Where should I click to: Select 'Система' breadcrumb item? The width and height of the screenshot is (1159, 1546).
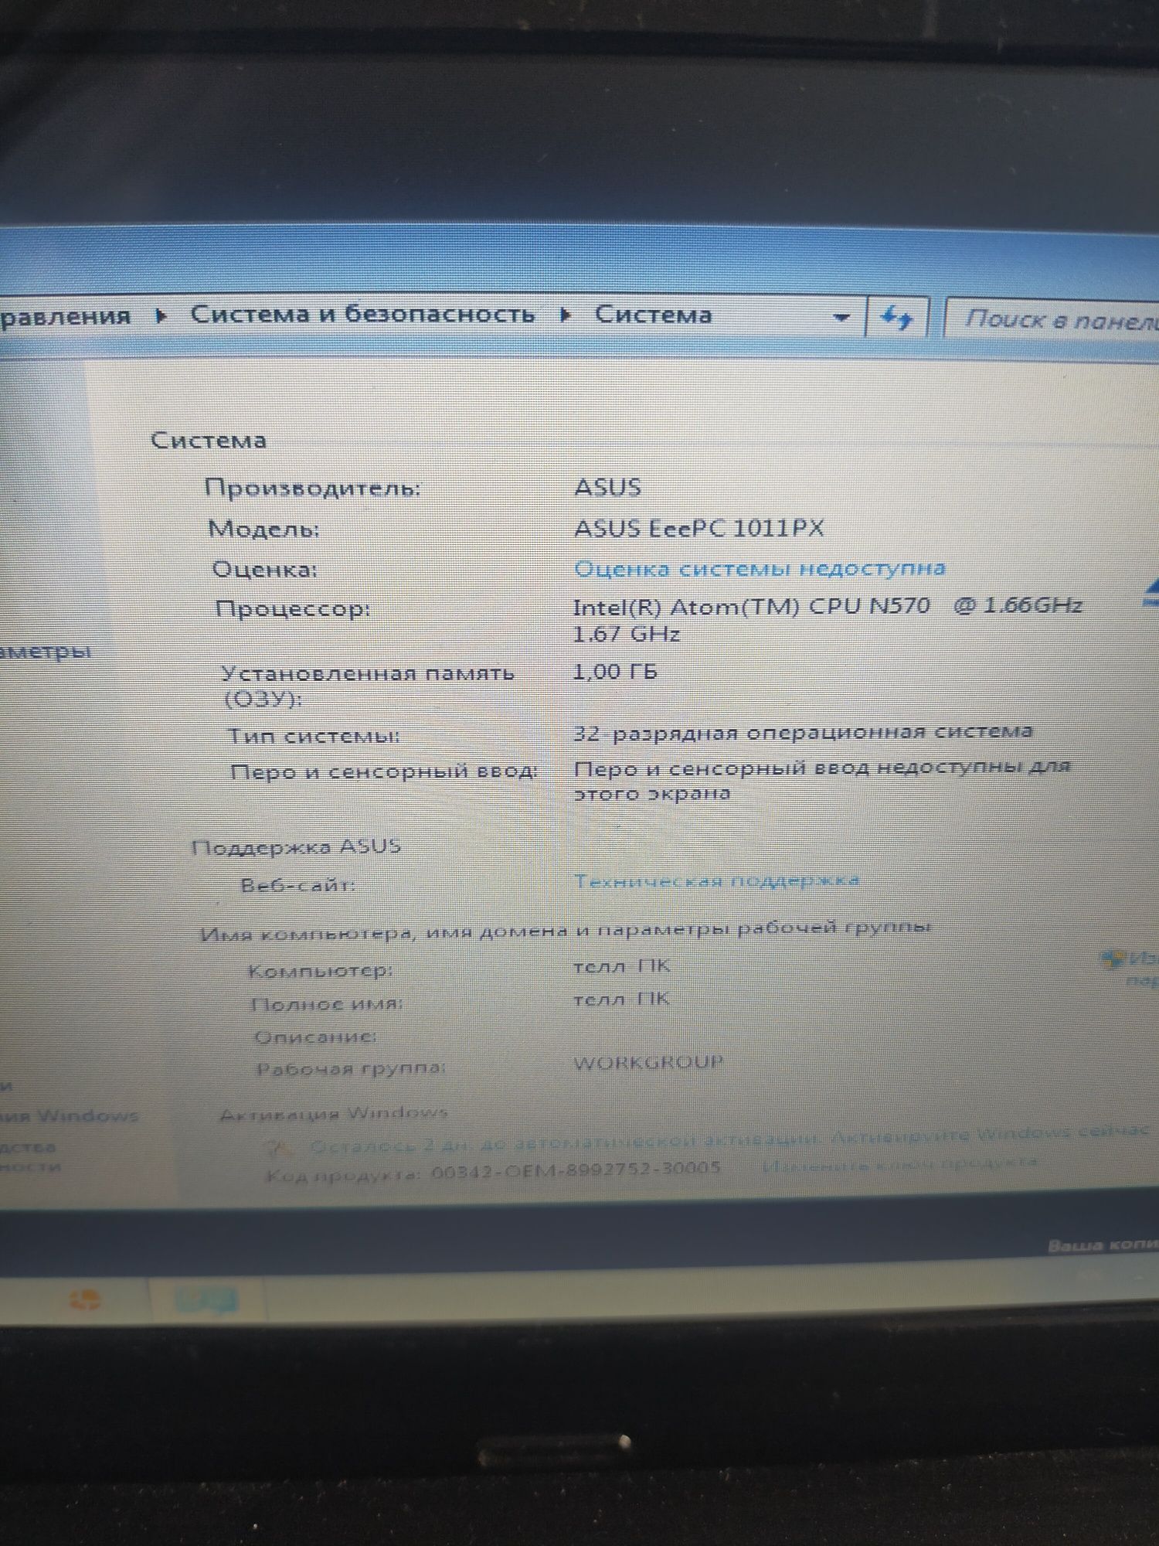(653, 315)
